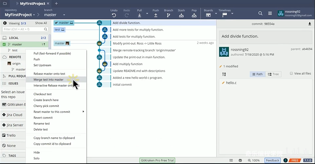This screenshot has width=315, height=164.
Task: Click the folder icon in the tab bar
Action: tap(5, 3)
